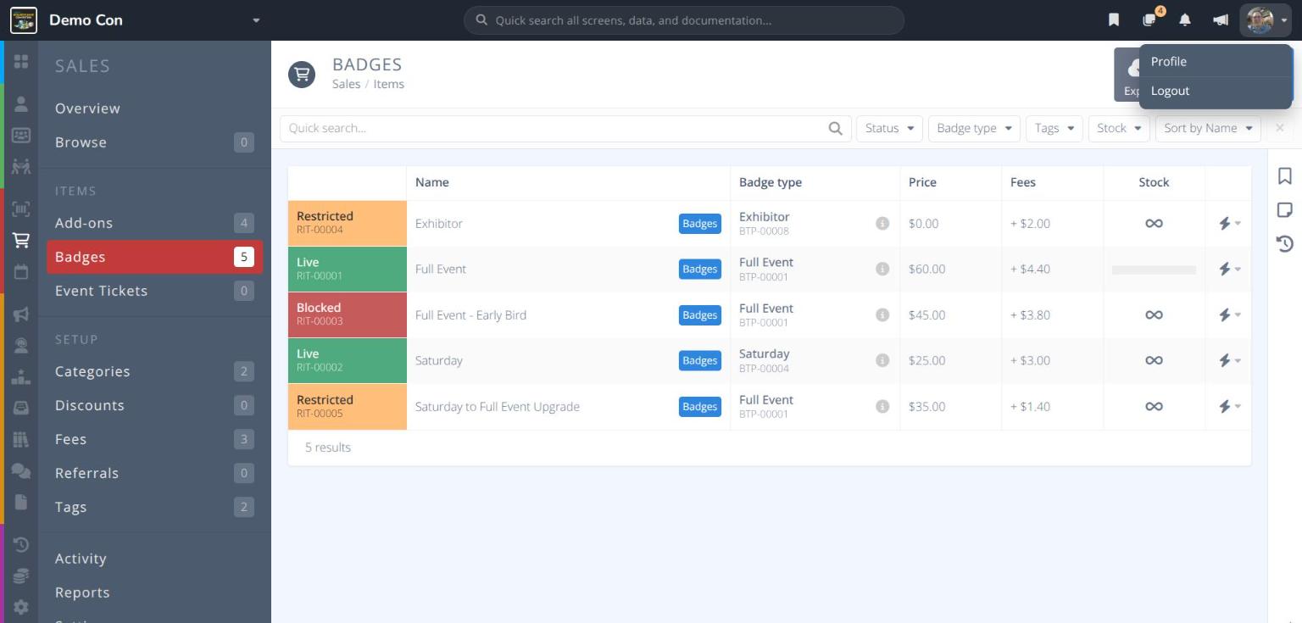Open the chat bubbles icon in left rail

(21, 471)
